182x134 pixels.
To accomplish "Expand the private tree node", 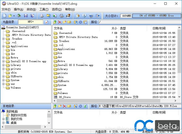I will (3, 69).
